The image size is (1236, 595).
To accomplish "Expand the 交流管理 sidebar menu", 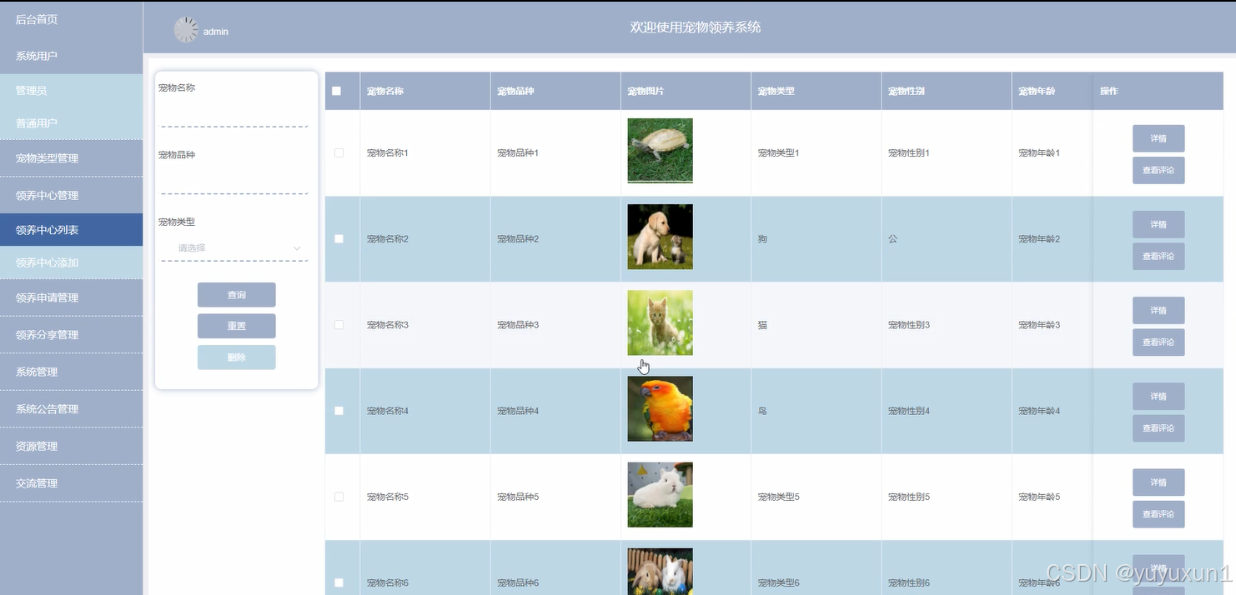I will [x=72, y=482].
